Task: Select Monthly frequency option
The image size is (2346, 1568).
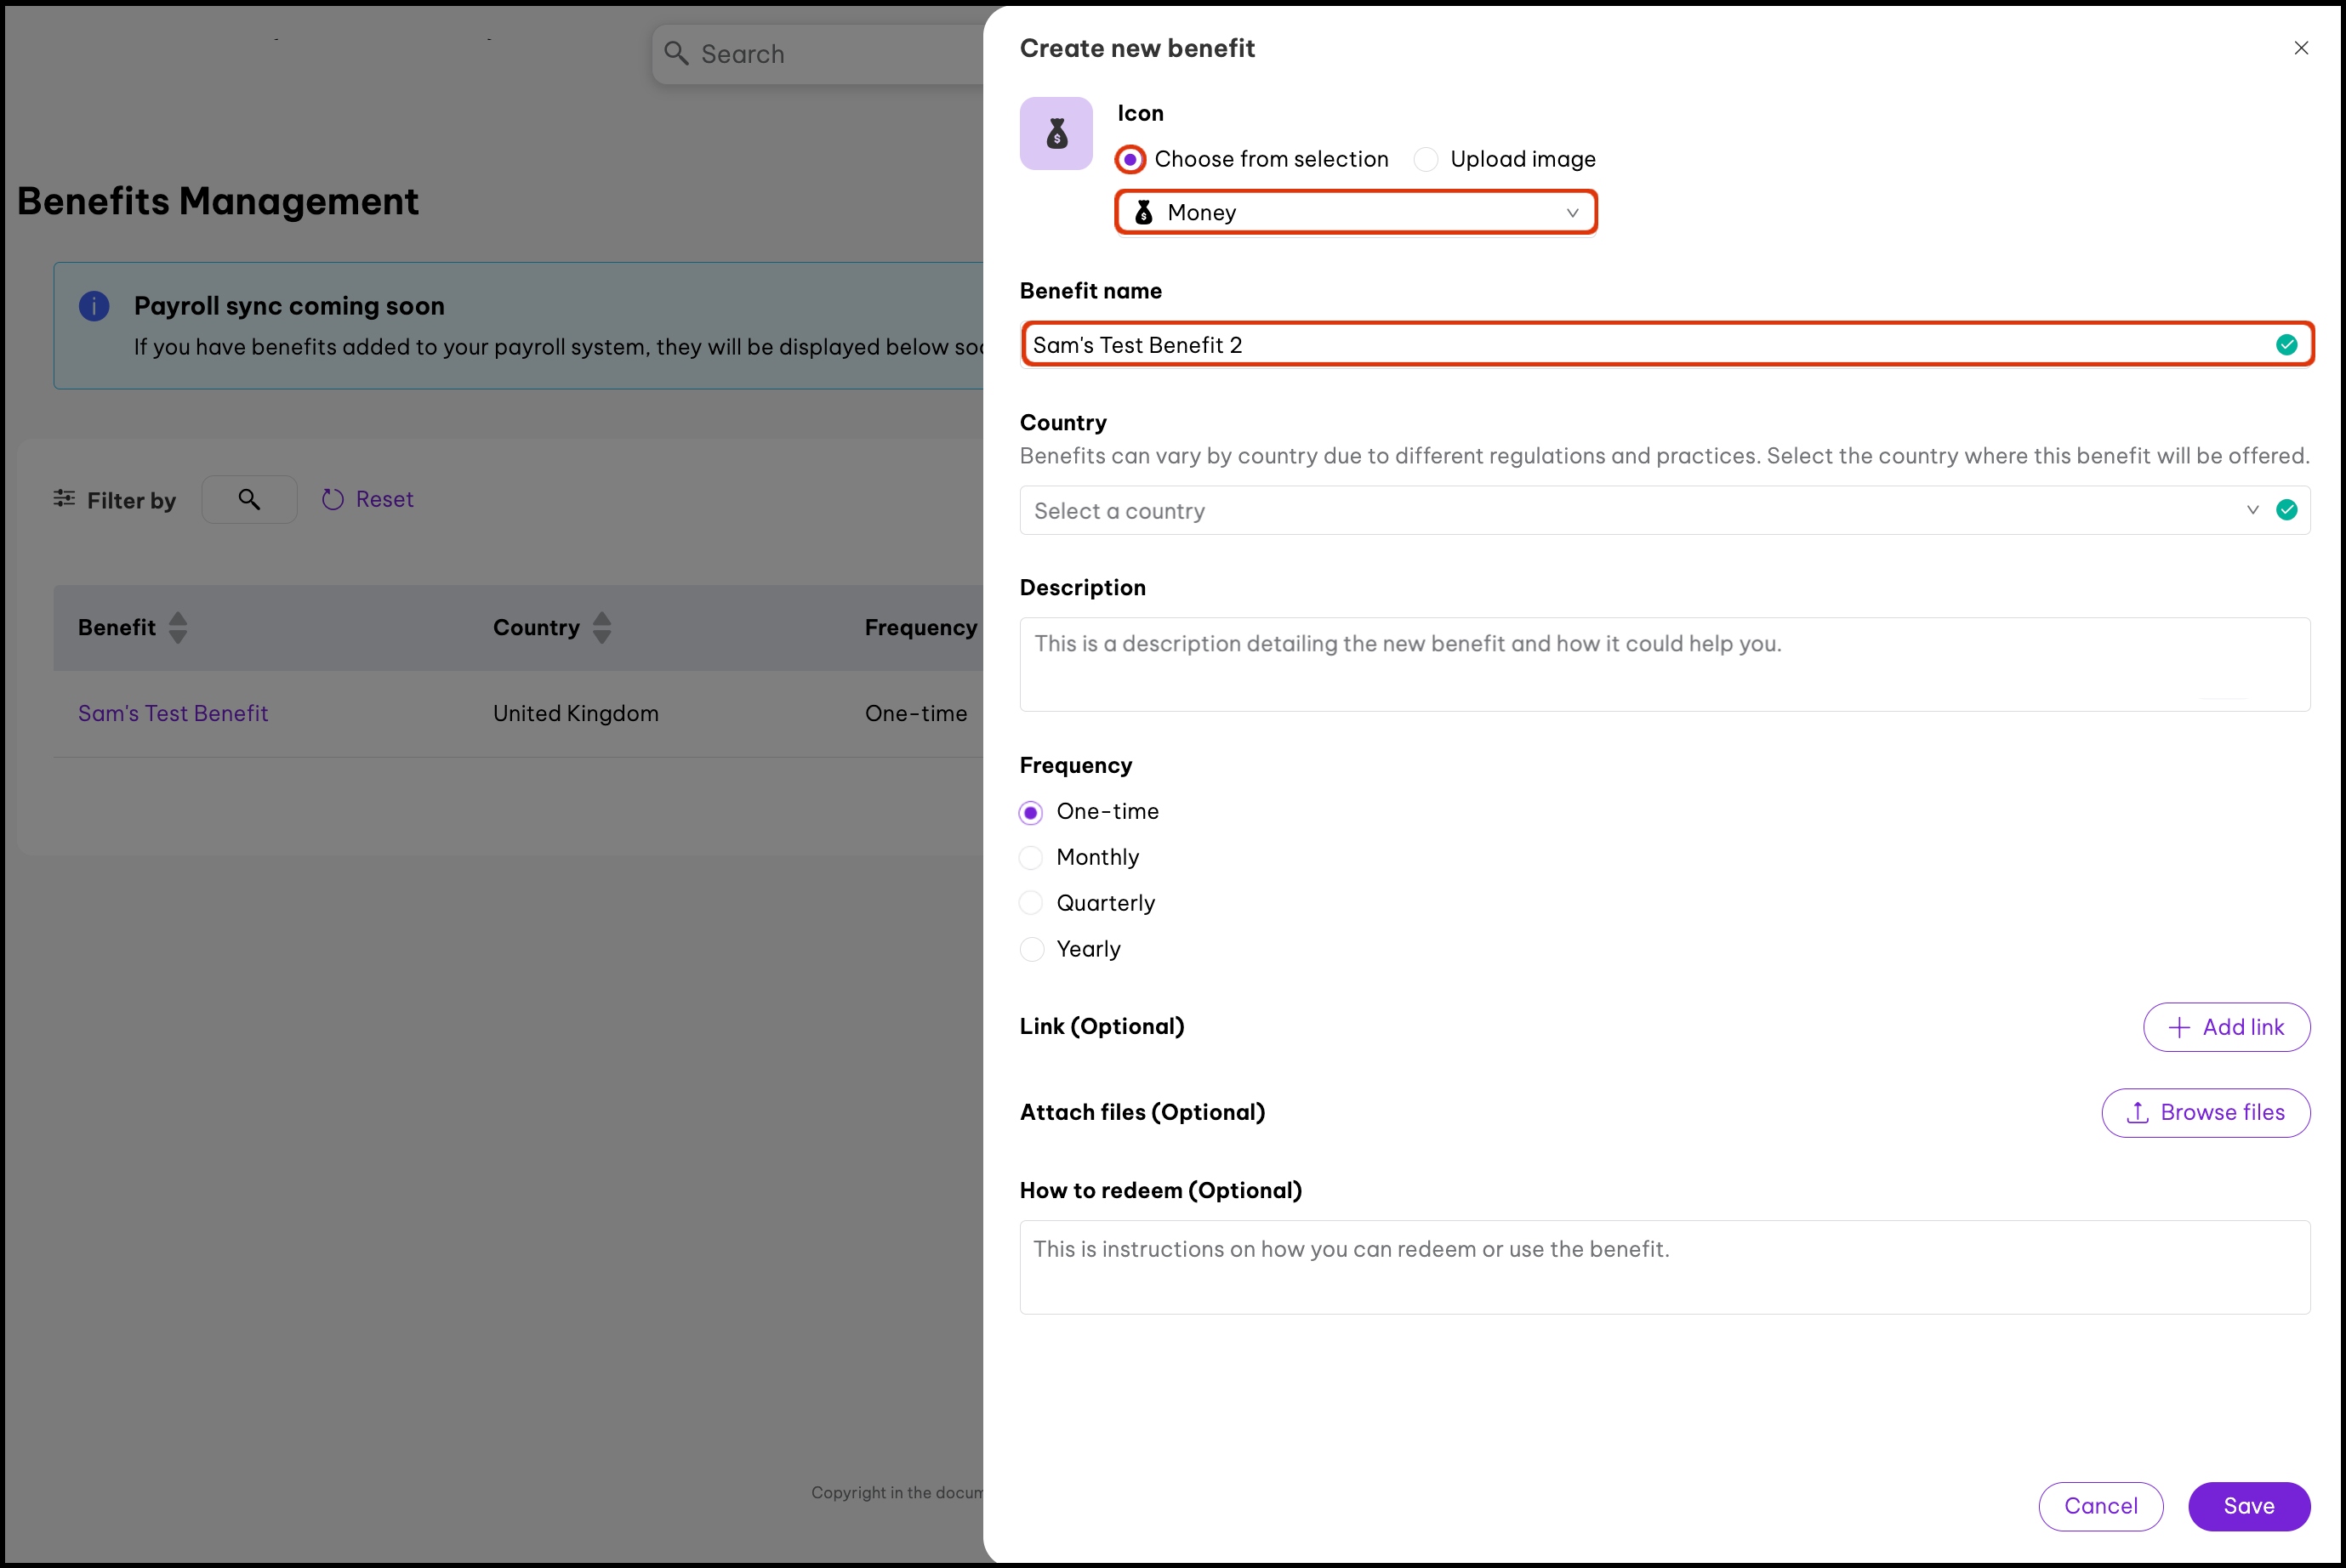Action: tap(1030, 858)
